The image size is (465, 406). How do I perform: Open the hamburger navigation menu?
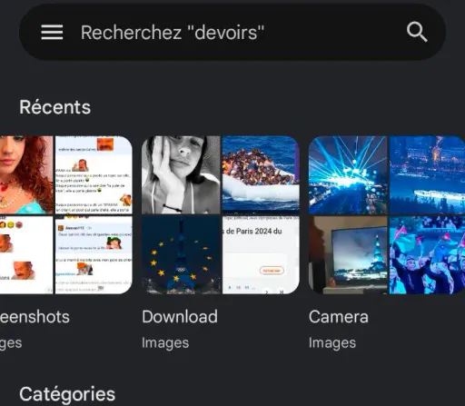pos(52,32)
